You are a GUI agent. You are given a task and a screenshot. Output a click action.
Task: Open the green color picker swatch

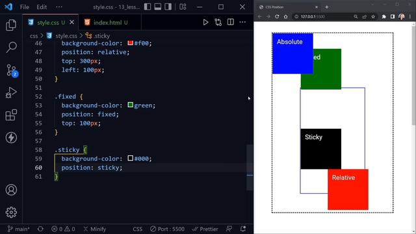click(x=130, y=105)
